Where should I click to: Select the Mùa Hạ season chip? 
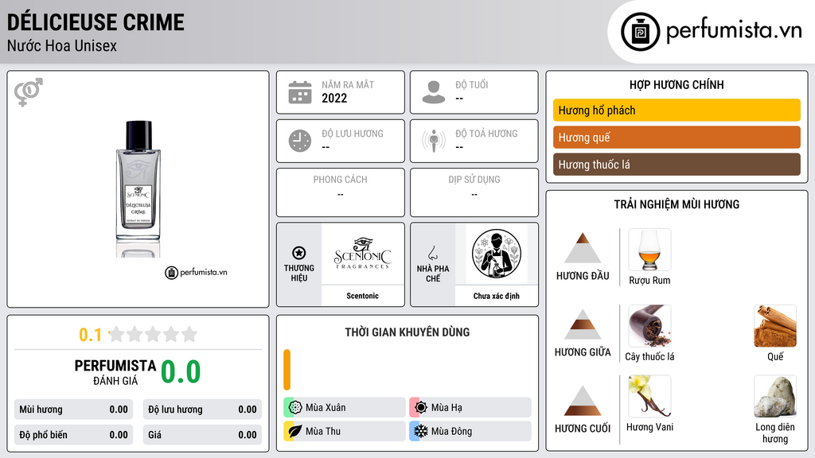[x=470, y=408]
